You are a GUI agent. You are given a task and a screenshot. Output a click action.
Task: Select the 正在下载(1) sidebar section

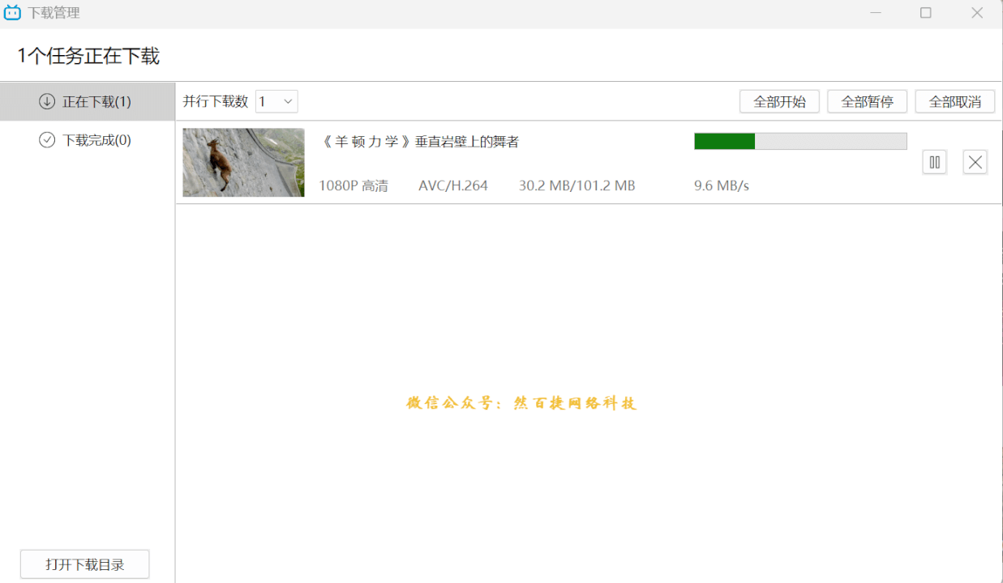[85, 101]
